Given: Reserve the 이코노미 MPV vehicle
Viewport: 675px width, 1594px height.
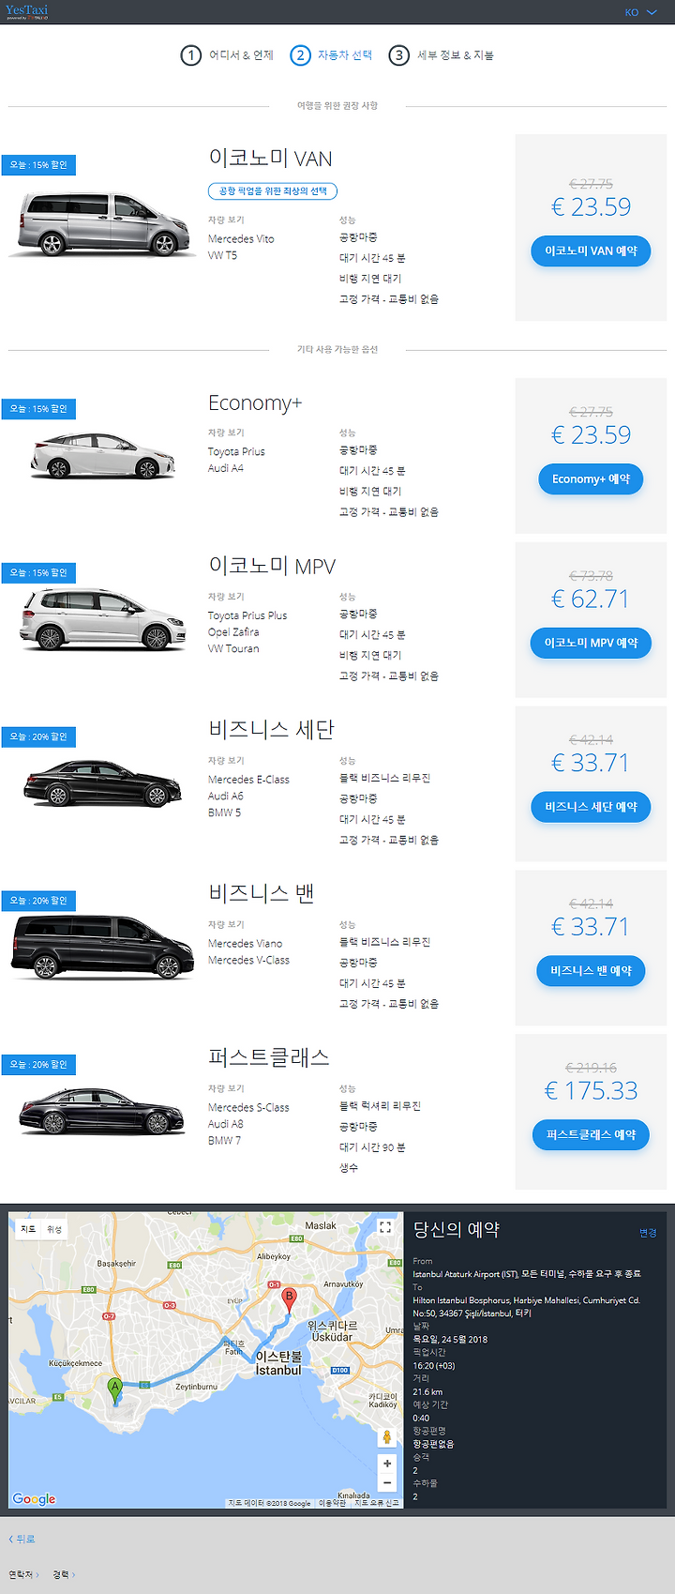Looking at the screenshot, I should pyautogui.click(x=591, y=644).
